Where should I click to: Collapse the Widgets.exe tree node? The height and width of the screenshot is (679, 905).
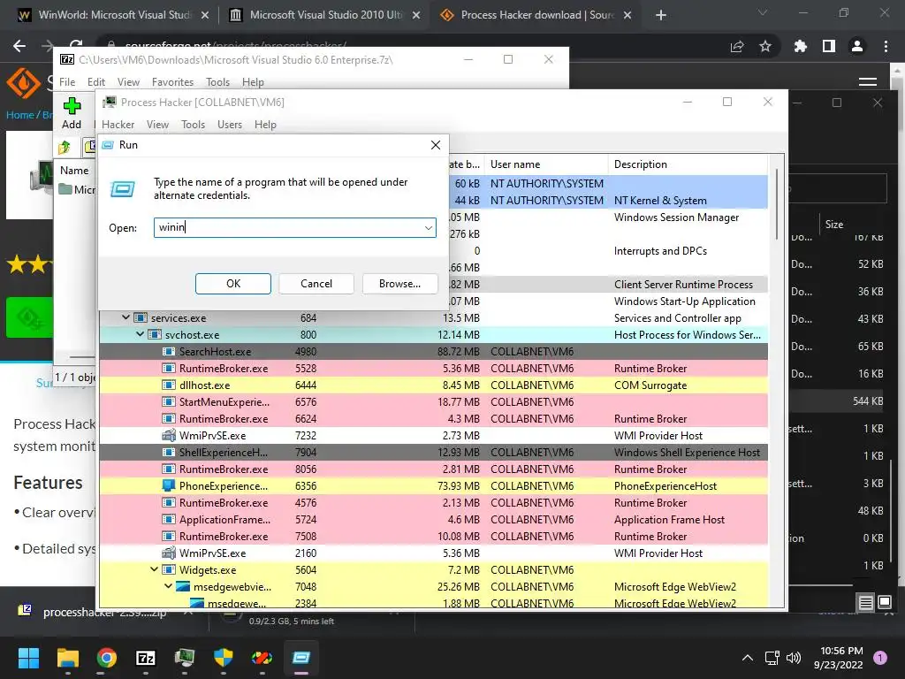[154, 570]
